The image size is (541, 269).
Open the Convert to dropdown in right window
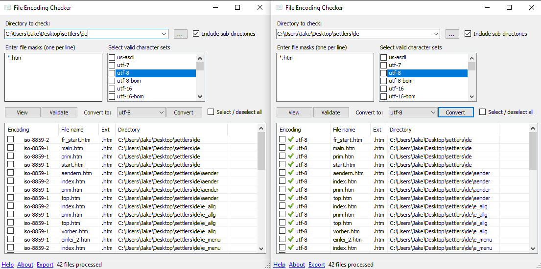click(x=433, y=112)
